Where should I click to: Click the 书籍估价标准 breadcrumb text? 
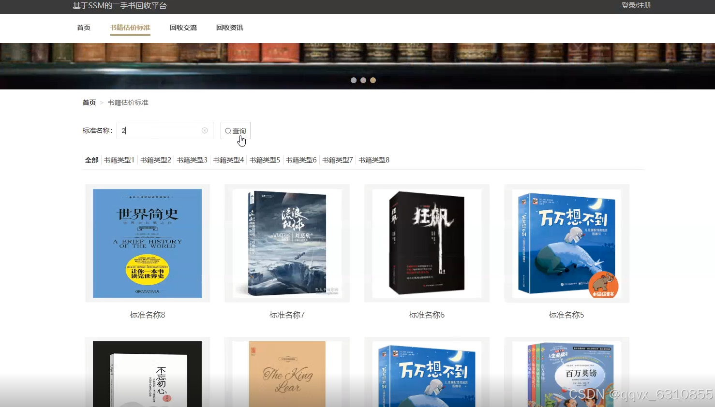tap(128, 102)
